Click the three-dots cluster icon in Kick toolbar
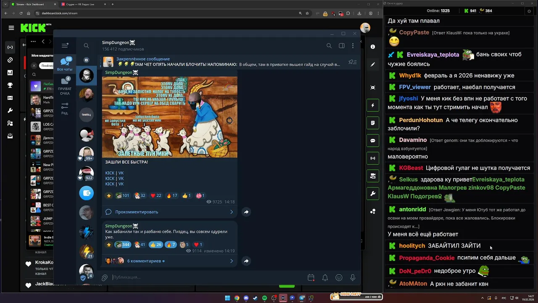This screenshot has width=538, height=303. tap(373, 211)
